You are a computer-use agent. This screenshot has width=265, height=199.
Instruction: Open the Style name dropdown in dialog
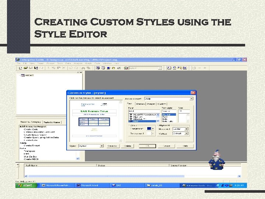pos(102,146)
